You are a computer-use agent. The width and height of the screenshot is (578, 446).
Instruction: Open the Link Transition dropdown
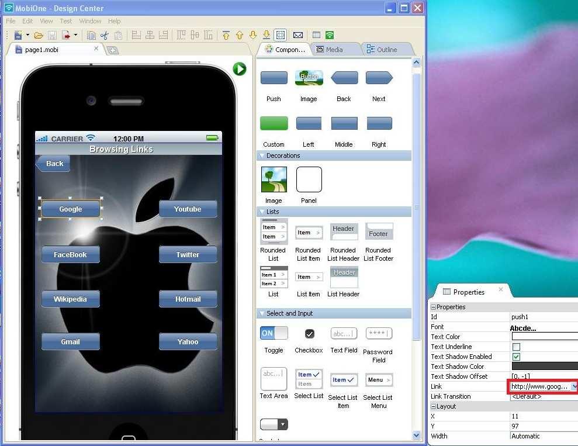click(544, 396)
